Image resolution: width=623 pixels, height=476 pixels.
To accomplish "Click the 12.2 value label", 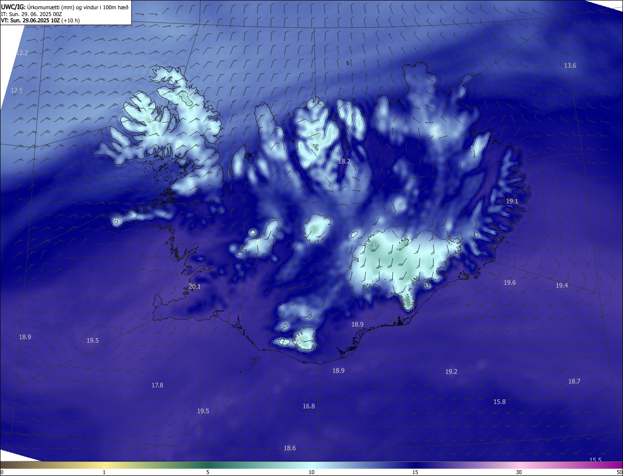I will pos(22,53).
